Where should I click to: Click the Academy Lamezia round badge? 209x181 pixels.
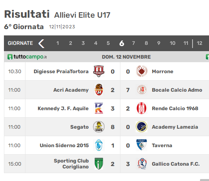tap(142, 127)
